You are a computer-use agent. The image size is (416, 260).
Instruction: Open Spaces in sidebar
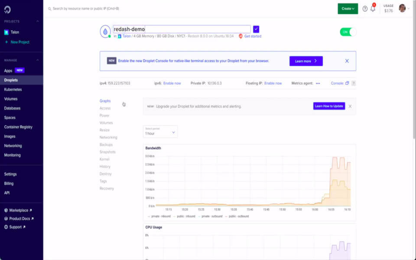(10, 117)
